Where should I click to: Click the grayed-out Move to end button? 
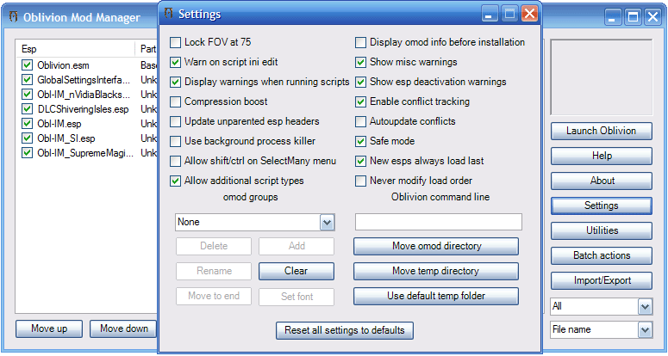tap(214, 296)
